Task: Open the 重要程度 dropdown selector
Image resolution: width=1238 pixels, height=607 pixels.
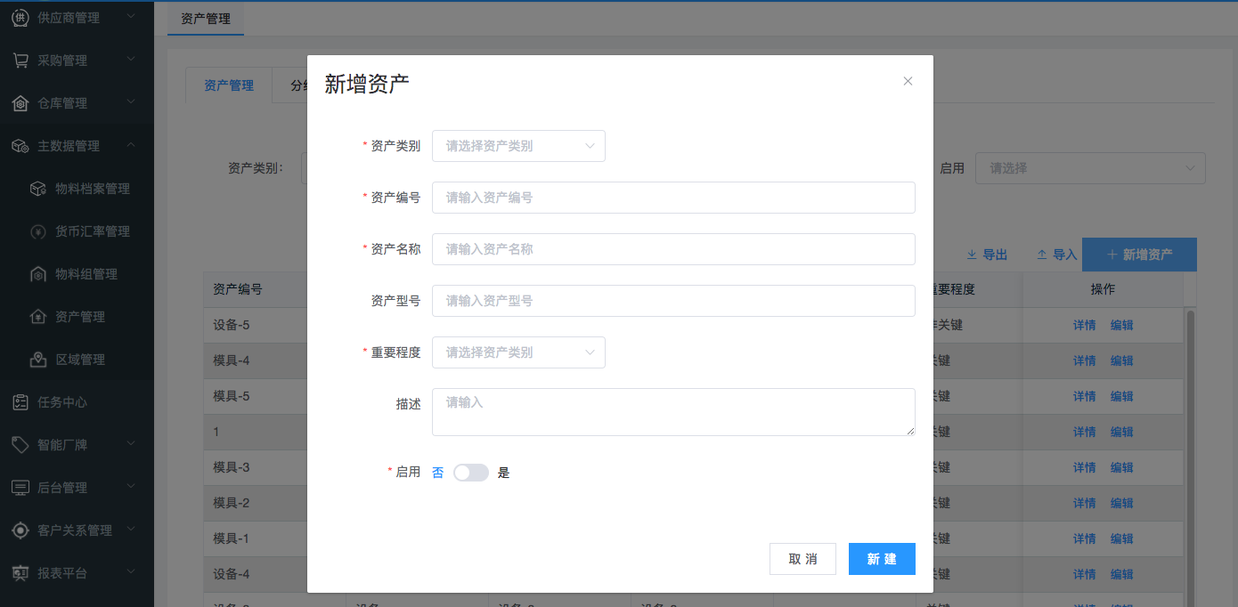Action: tap(517, 352)
